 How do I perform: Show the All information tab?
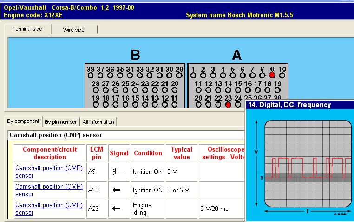pos(98,122)
